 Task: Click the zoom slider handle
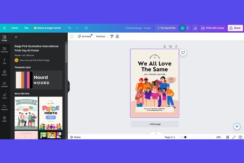pyautogui.click(x=185, y=137)
